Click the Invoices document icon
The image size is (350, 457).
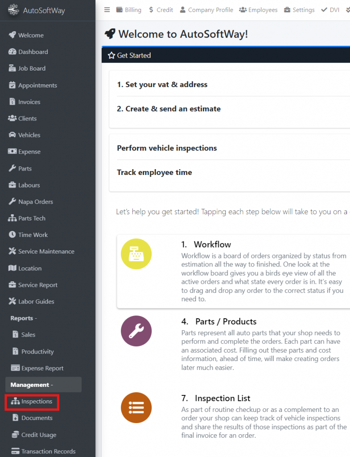(x=12, y=102)
